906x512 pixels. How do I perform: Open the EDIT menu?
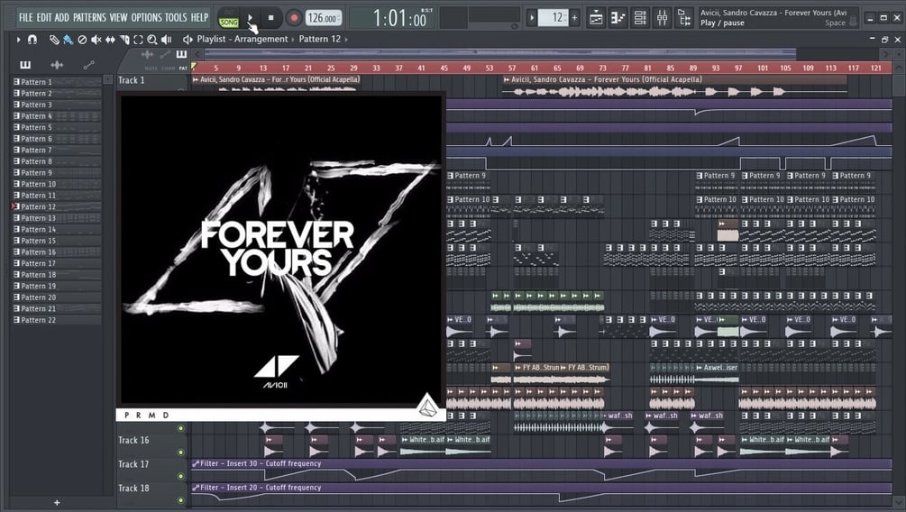44,17
